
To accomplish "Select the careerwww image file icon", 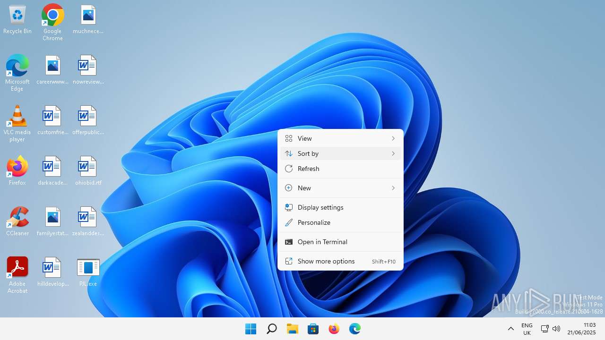I will pos(52,70).
